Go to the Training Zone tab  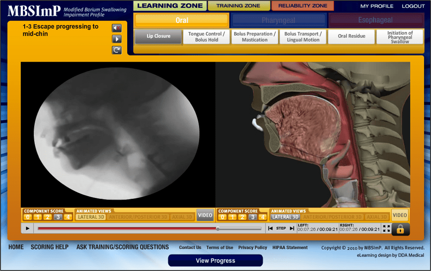click(238, 6)
